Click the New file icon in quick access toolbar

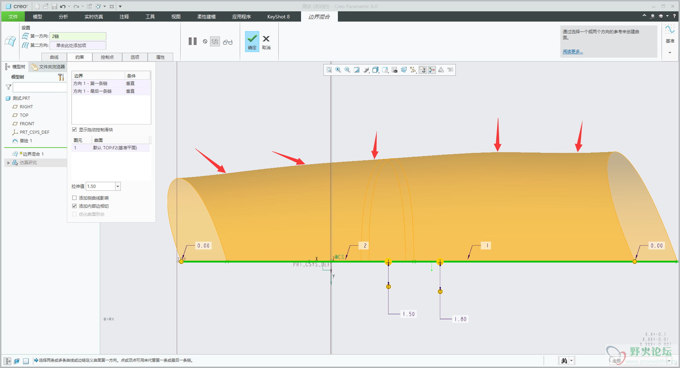[37, 6]
